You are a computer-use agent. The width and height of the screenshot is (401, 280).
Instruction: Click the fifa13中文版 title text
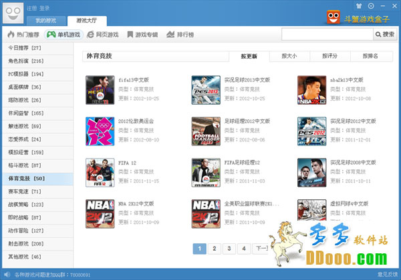[134, 80]
